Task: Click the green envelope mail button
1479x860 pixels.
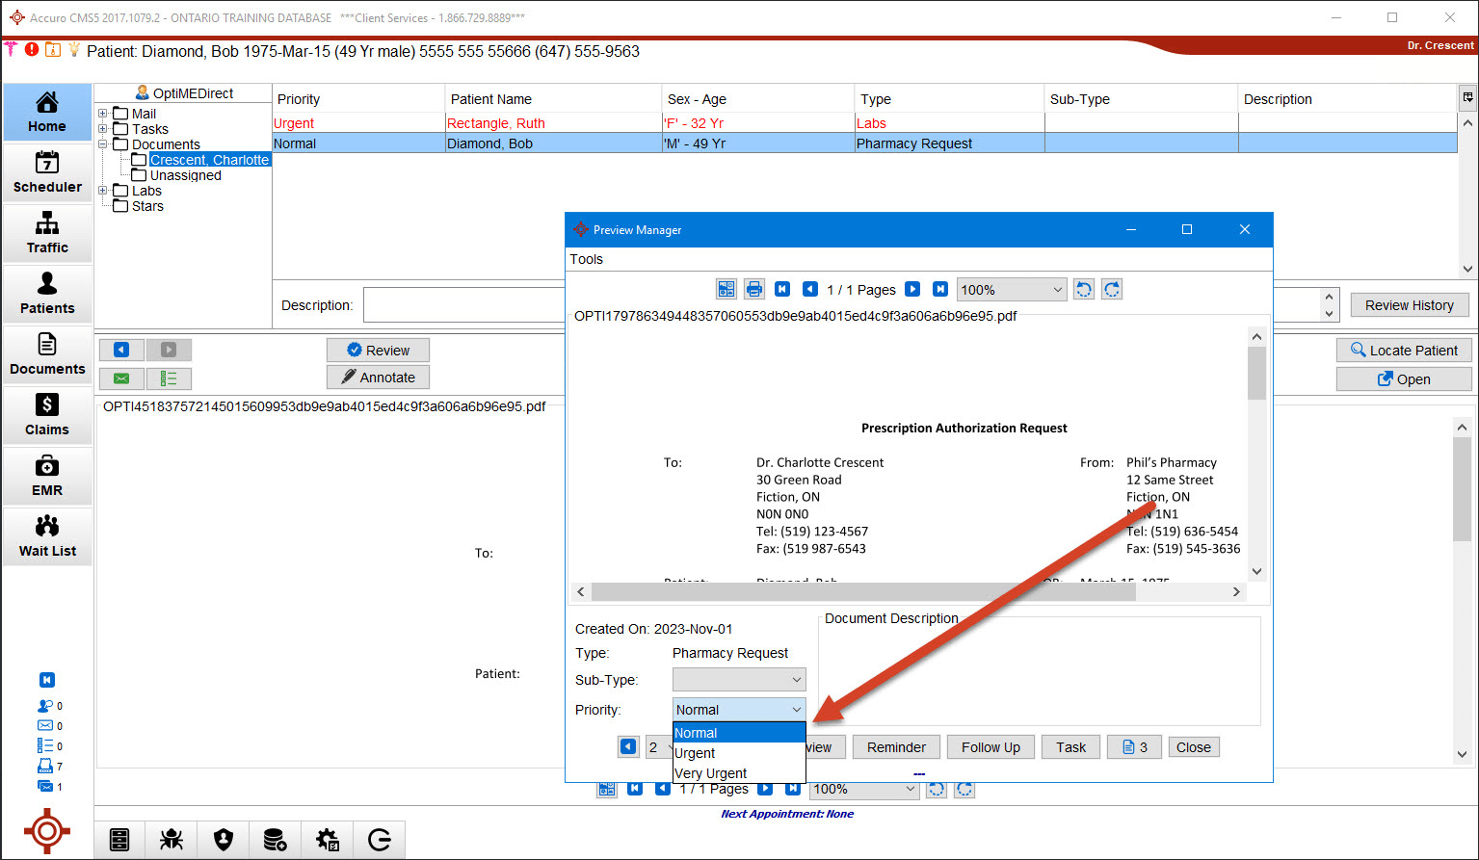Action: tap(121, 378)
